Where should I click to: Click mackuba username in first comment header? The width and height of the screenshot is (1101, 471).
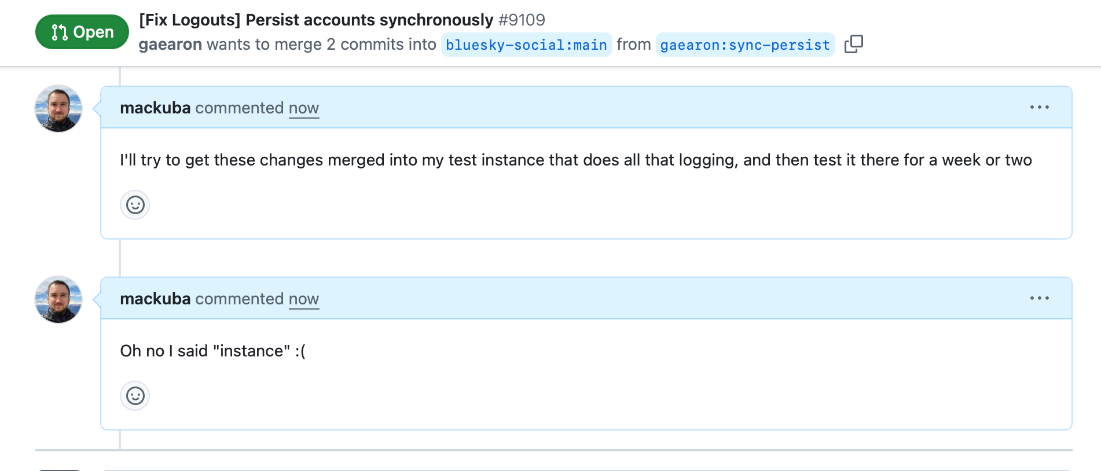(x=155, y=108)
